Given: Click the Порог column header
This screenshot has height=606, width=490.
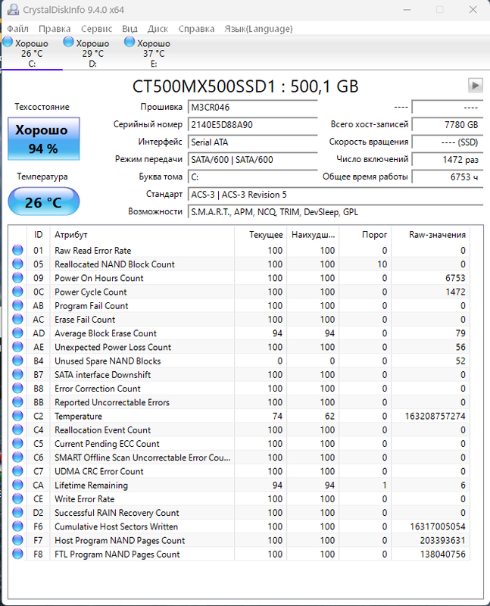Looking at the screenshot, I should tap(365, 235).
